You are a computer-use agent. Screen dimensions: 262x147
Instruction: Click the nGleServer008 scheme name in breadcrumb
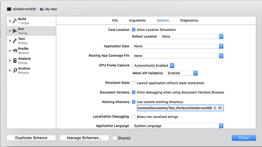24,9
